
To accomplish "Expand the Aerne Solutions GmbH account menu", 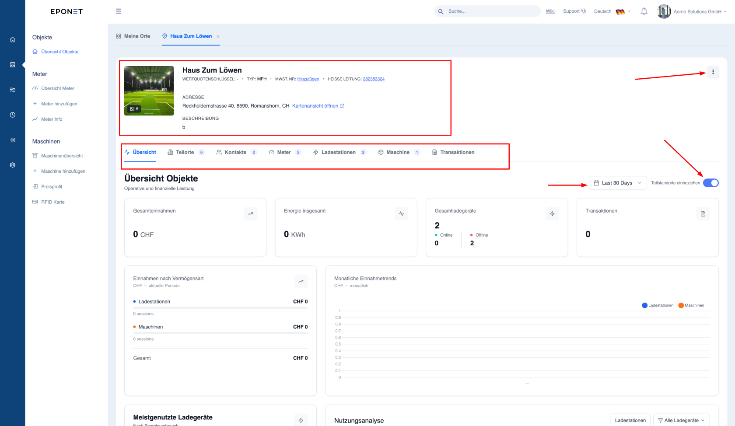I will (700, 12).
